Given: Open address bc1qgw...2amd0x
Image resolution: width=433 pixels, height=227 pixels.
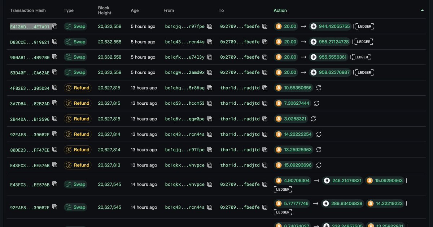Looking at the screenshot, I should (x=185, y=72).
